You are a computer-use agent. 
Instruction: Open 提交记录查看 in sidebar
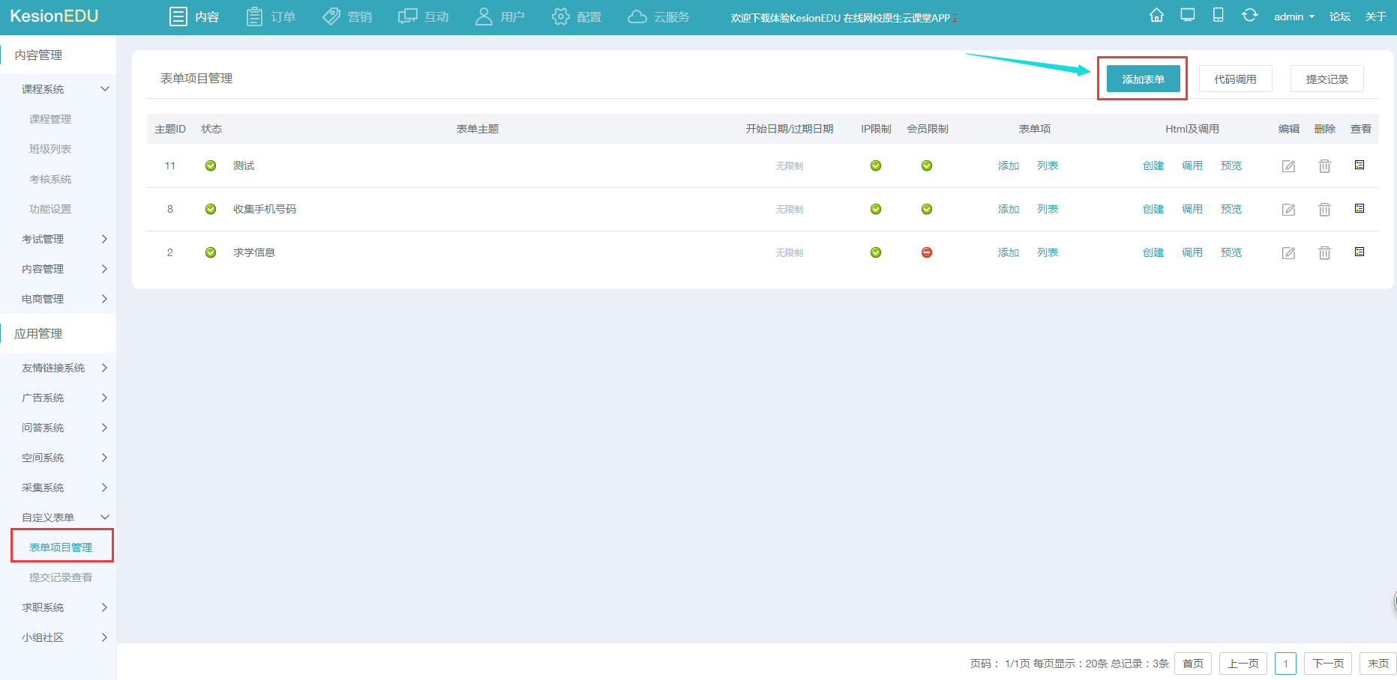61,577
